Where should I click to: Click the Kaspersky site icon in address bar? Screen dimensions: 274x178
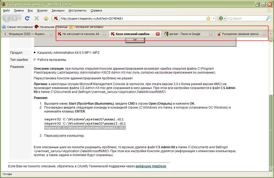[56, 18]
